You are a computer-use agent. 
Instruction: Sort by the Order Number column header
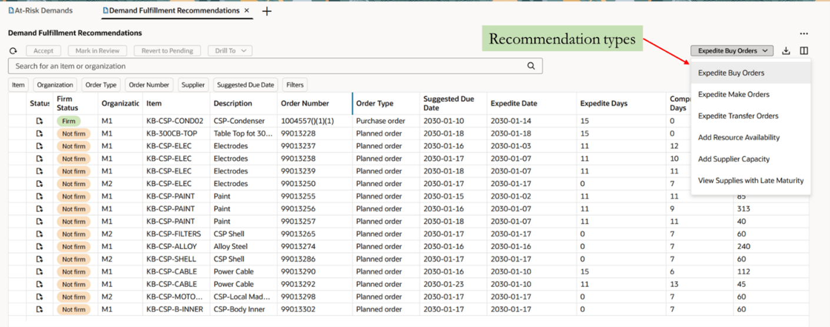305,103
